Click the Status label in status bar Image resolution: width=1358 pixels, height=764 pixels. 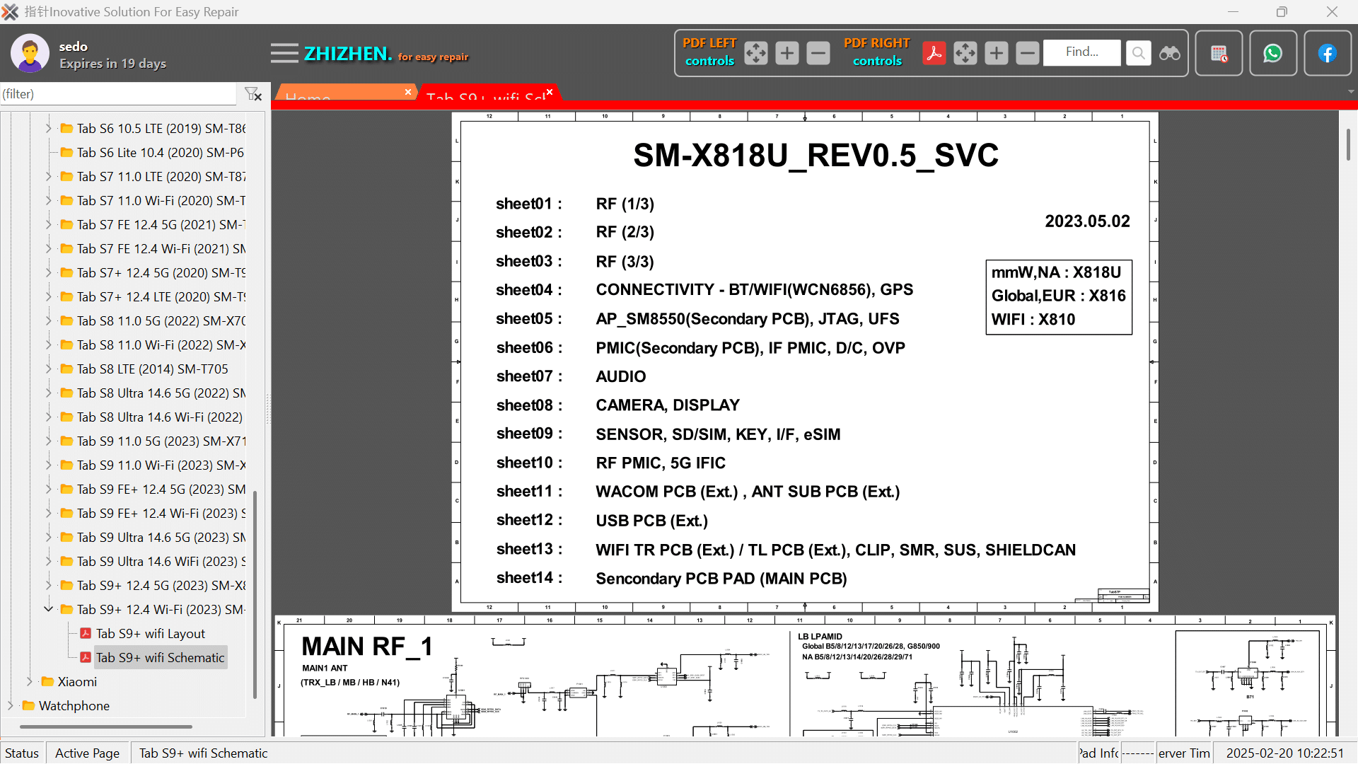point(22,753)
